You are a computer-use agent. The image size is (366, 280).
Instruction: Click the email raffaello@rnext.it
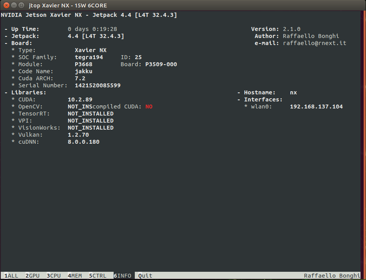[x=314, y=43]
